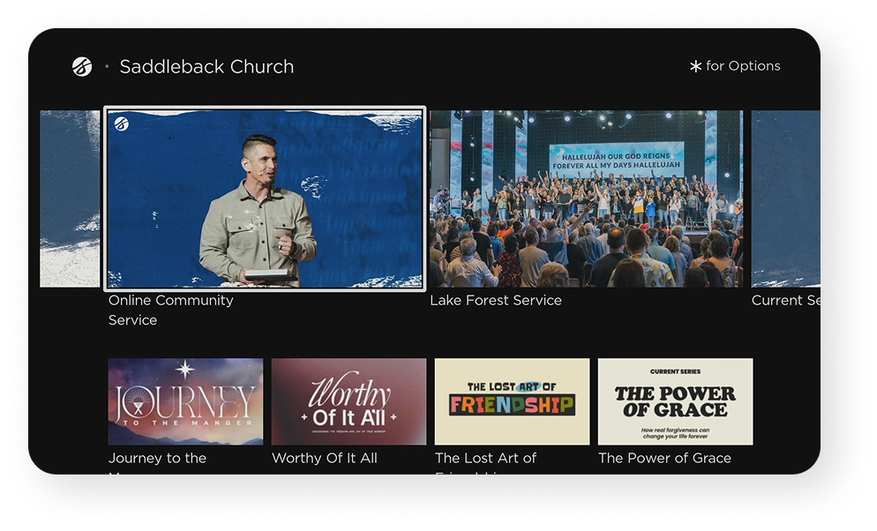Image resolution: width=877 pixels, height=531 pixels.
Task: Open The Lost Art of Friendship artwork
Action: (512, 401)
